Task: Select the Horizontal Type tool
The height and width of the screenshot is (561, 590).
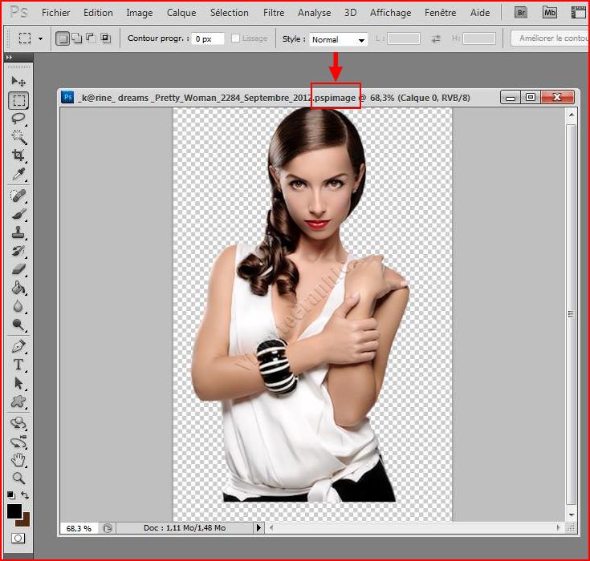Action: point(18,365)
